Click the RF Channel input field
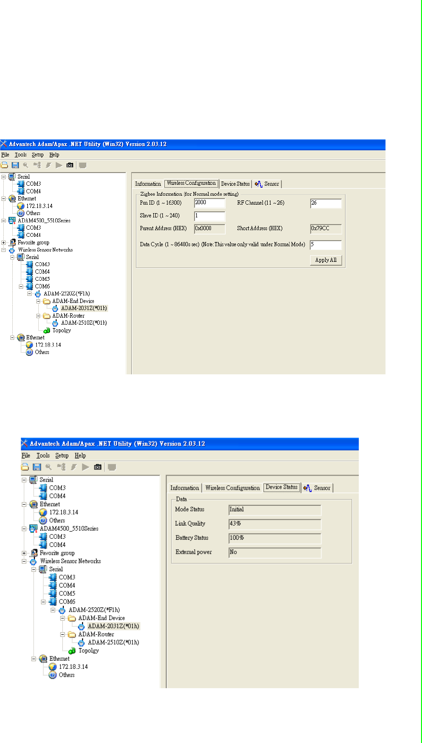 [x=326, y=203]
